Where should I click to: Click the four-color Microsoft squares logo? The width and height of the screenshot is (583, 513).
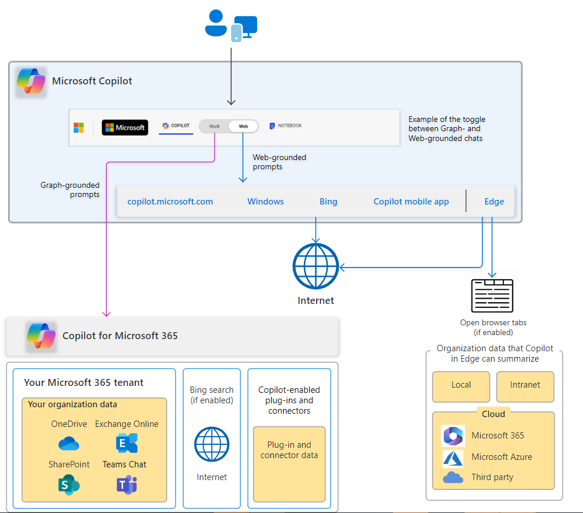pyautogui.click(x=79, y=128)
